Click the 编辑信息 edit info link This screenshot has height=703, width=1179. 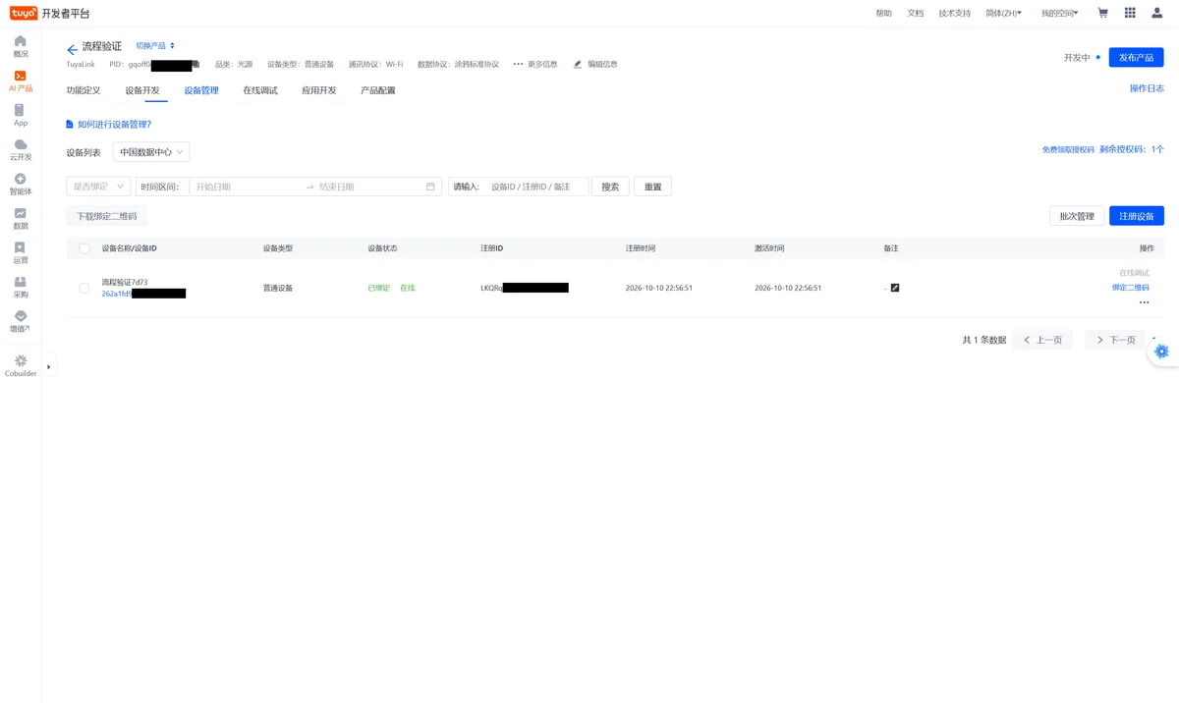point(595,65)
